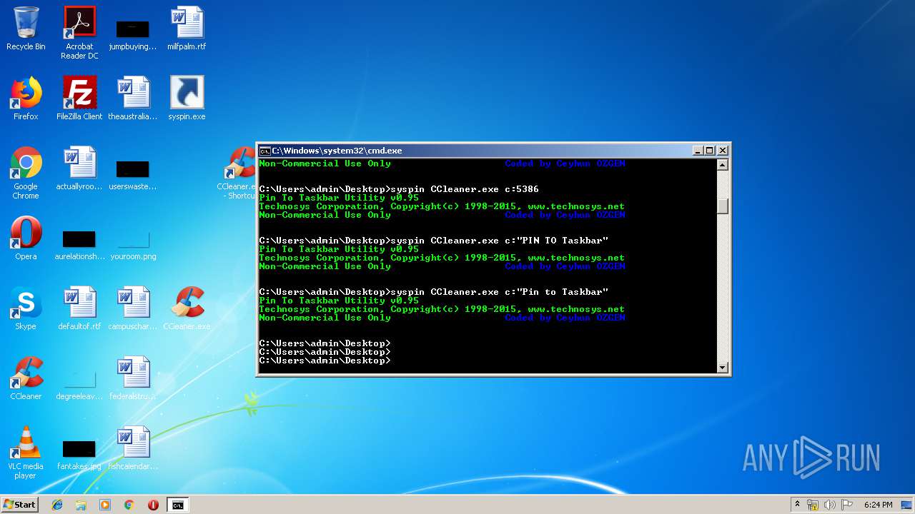Close the cmd.exe window
Viewport: 915px width, 514px height.
[723, 151]
